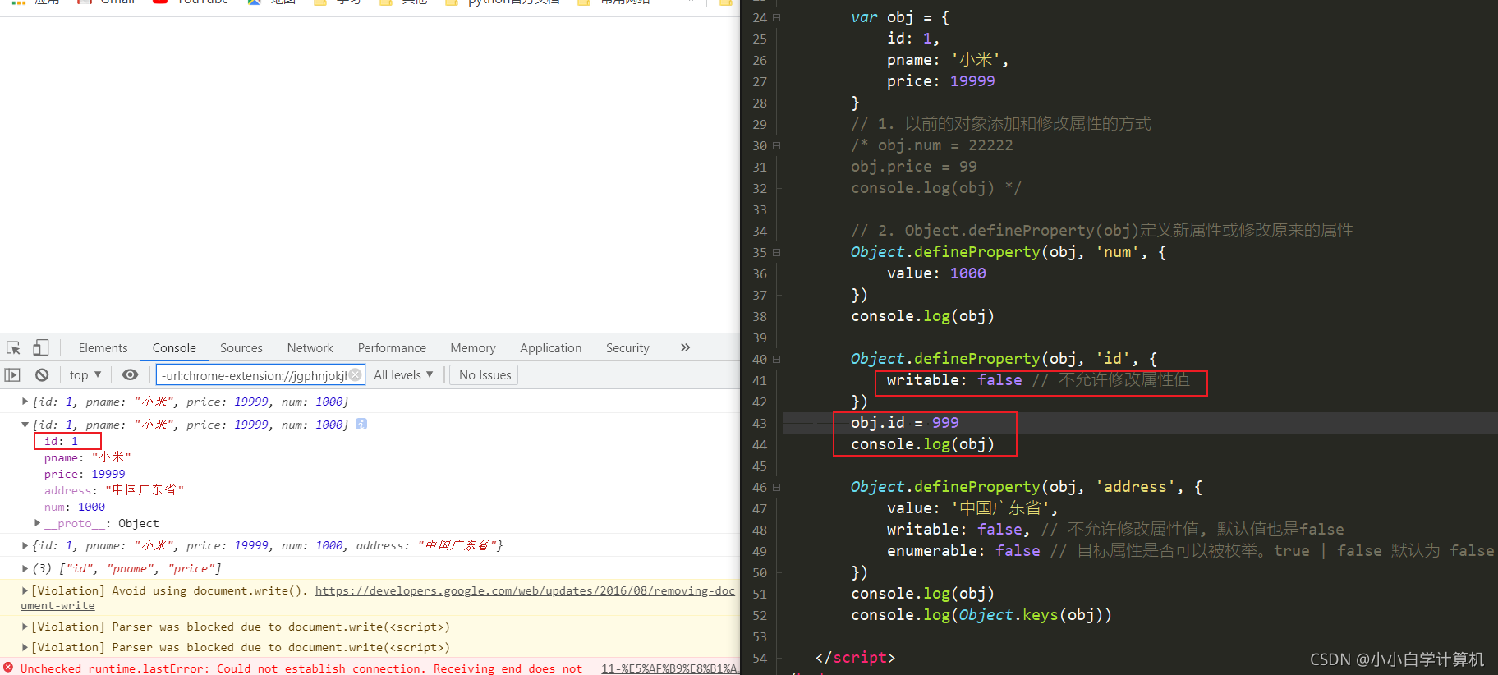Switch to the Elements tab
Viewport: 1498px width, 675px height.
(x=103, y=348)
